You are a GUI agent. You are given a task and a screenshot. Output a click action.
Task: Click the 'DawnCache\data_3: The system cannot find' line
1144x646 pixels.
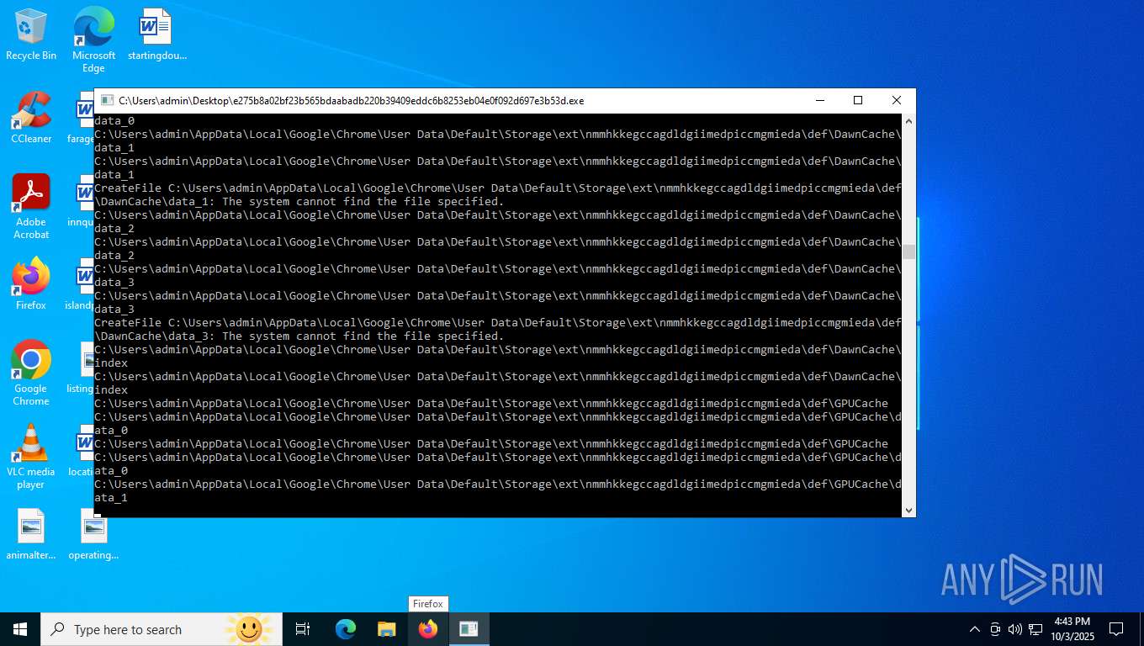299,336
